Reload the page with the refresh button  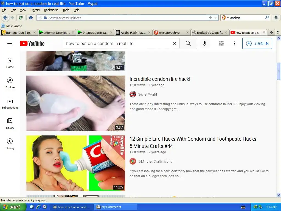click(21, 18)
